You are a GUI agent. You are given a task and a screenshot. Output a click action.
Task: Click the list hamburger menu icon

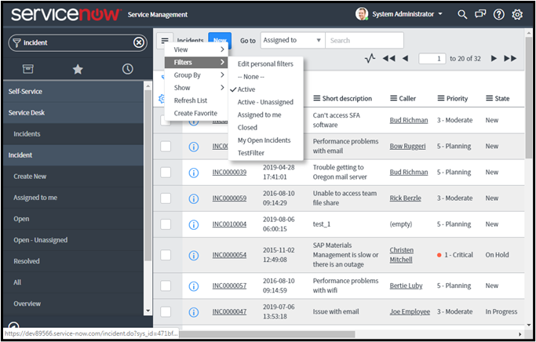click(165, 40)
